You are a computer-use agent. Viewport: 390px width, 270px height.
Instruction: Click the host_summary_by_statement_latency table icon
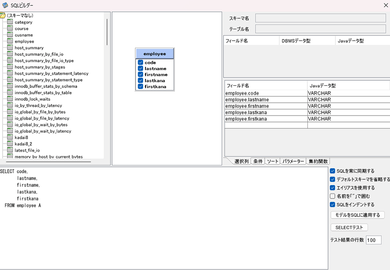click(10, 73)
